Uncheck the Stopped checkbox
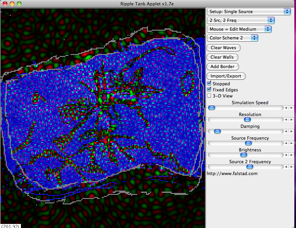Viewport: 296px width, 228px height. (x=209, y=83)
